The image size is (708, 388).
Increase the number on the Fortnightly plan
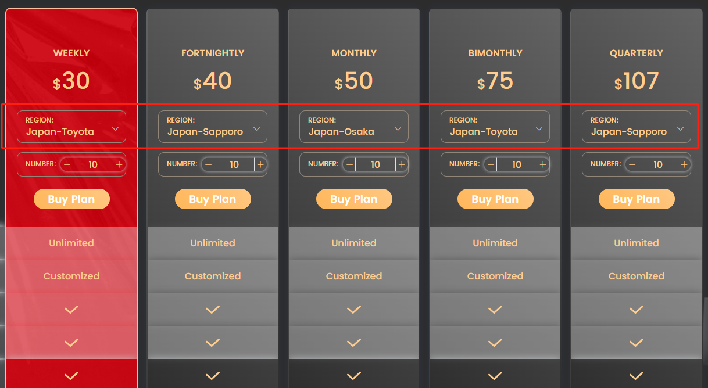(x=260, y=164)
